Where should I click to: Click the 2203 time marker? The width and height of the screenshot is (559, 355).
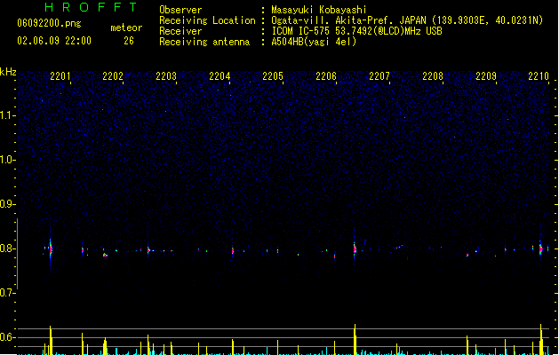tap(166, 76)
